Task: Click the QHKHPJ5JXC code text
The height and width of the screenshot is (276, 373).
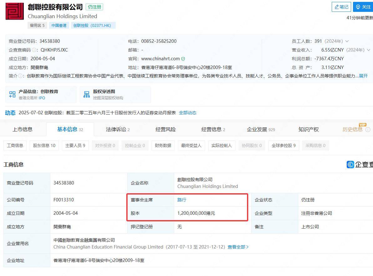Action: coord(54,50)
